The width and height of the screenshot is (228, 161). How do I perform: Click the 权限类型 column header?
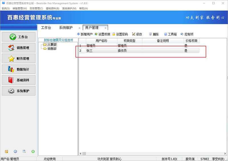click(x=130, y=41)
